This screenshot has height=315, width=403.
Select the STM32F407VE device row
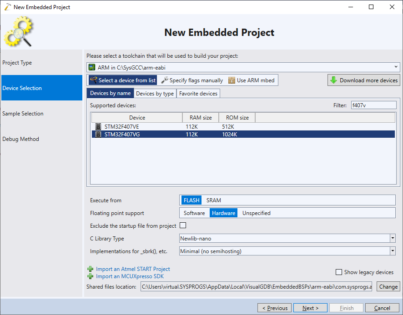[x=243, y=126]
